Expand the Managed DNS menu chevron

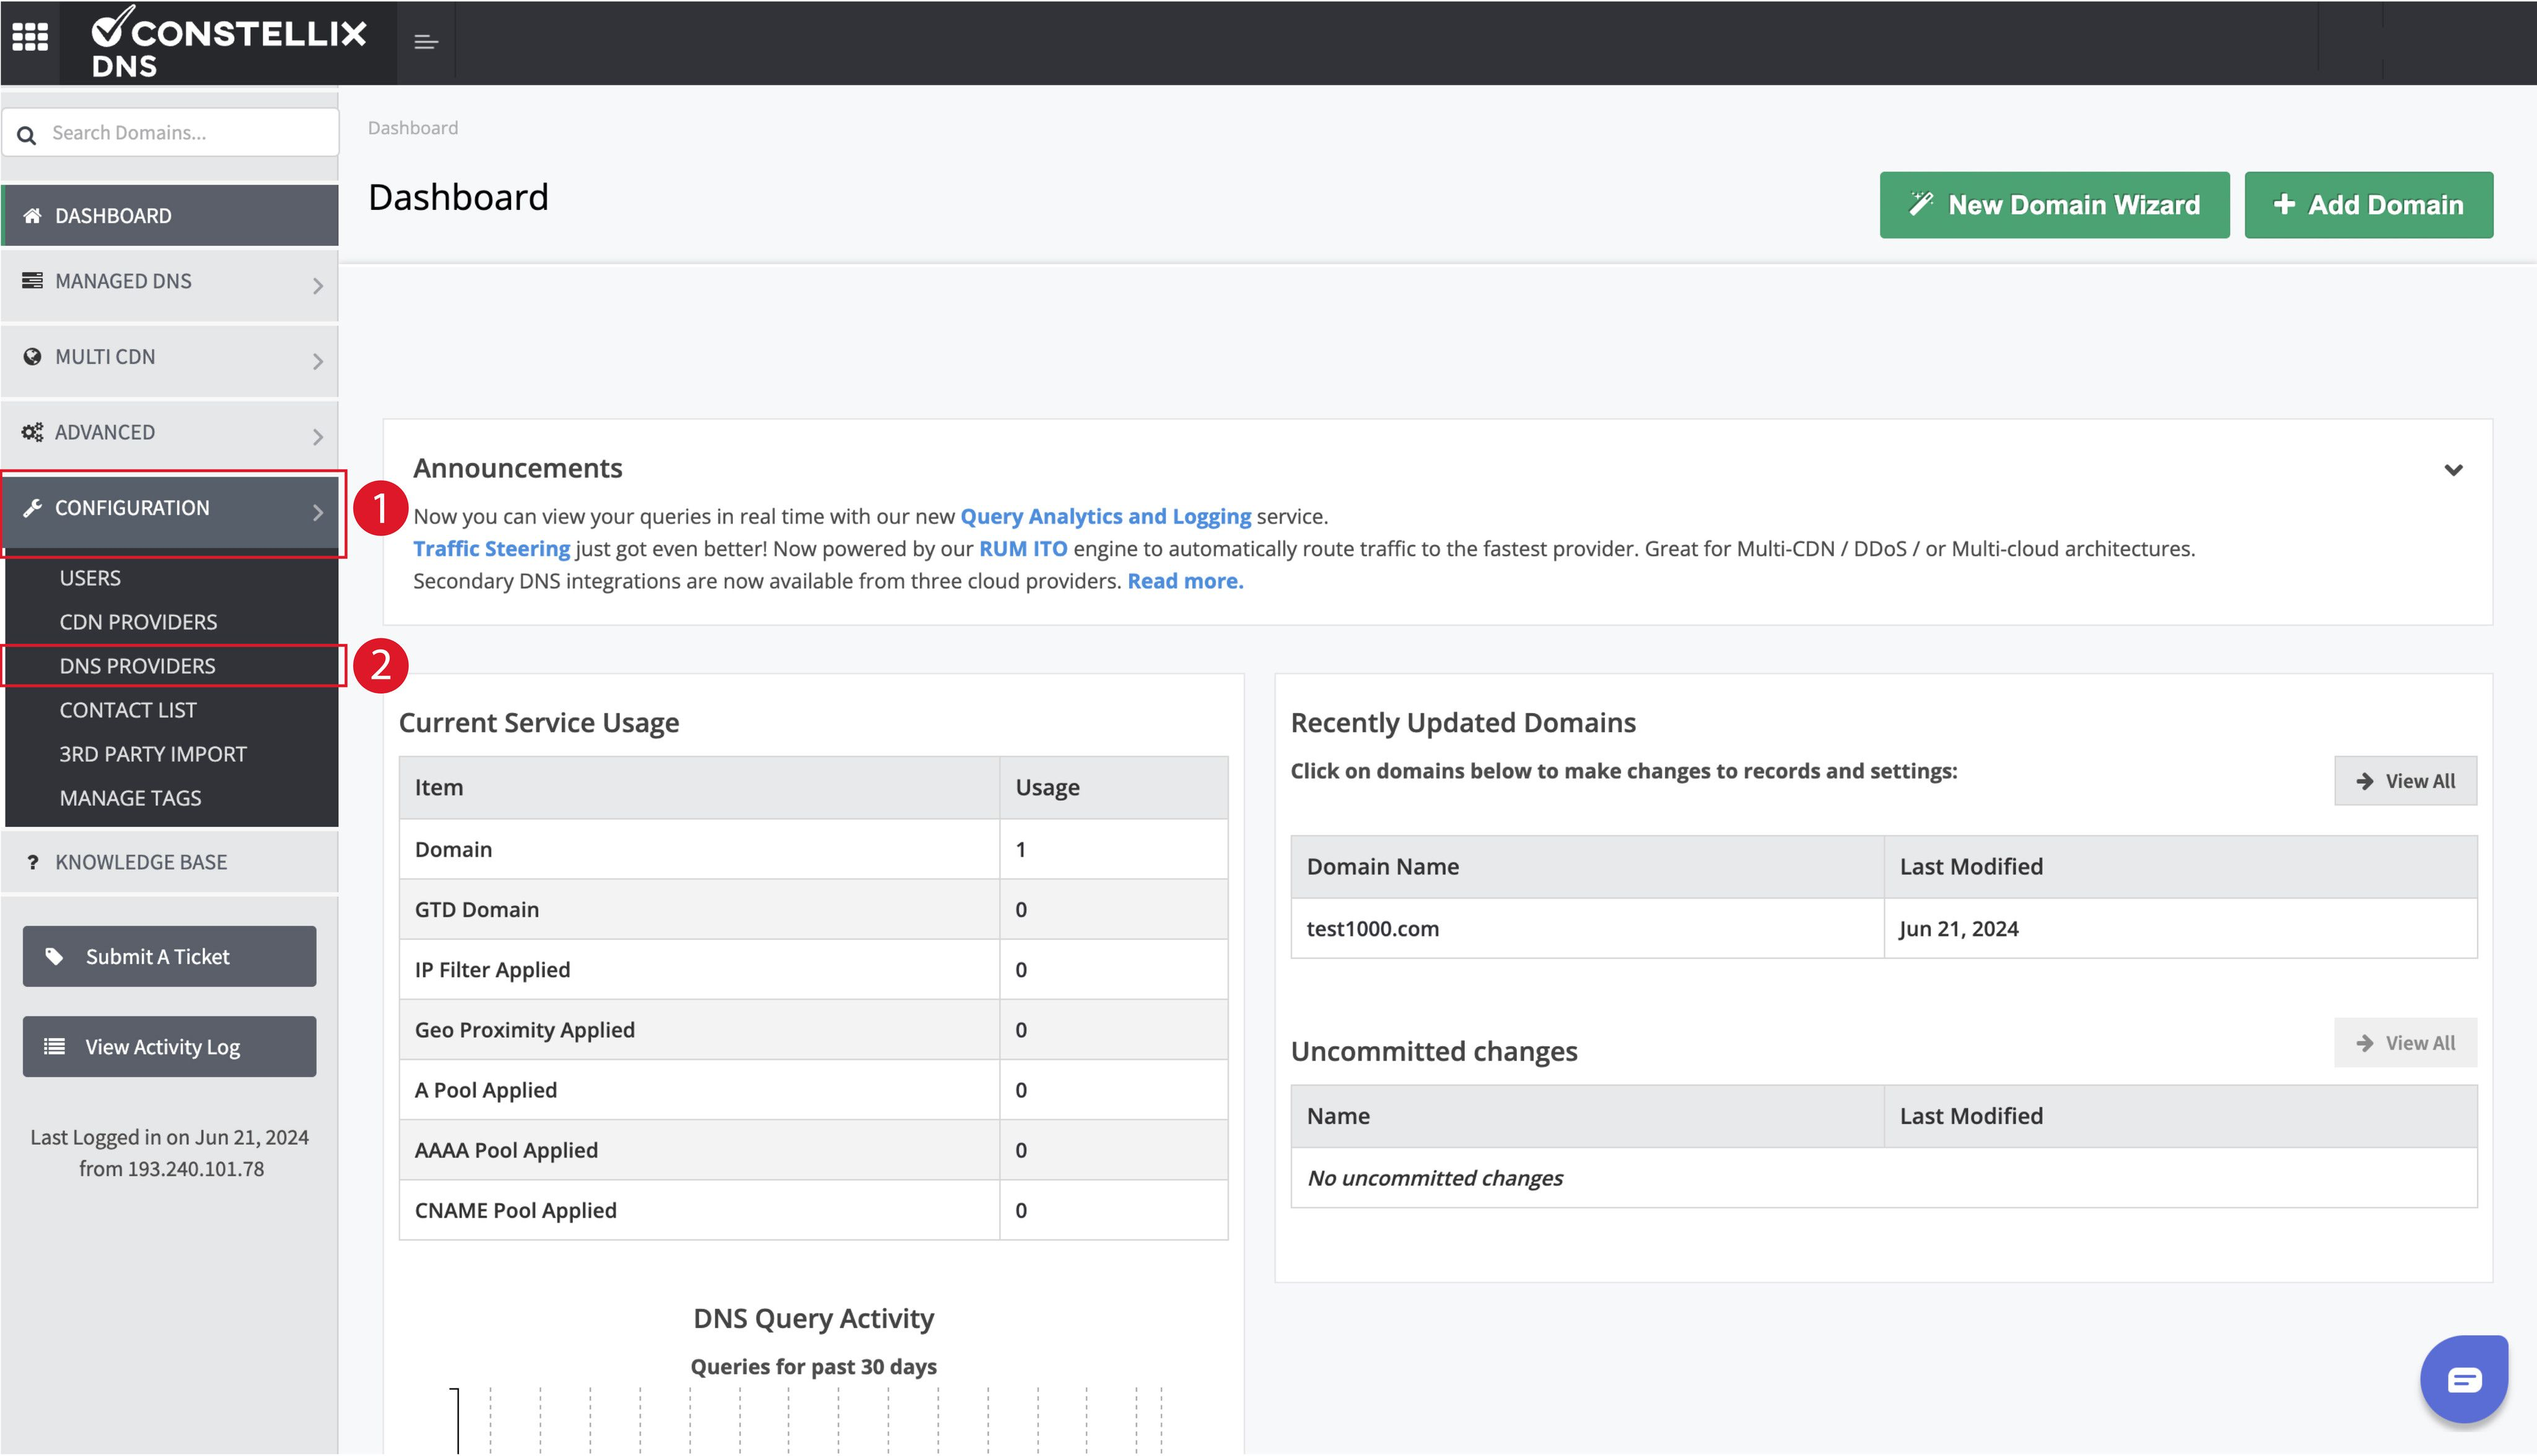pos(317,286)
